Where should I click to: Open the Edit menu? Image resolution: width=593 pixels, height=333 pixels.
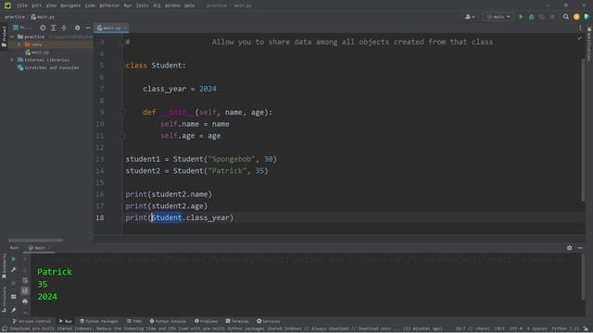coord(36,6)
